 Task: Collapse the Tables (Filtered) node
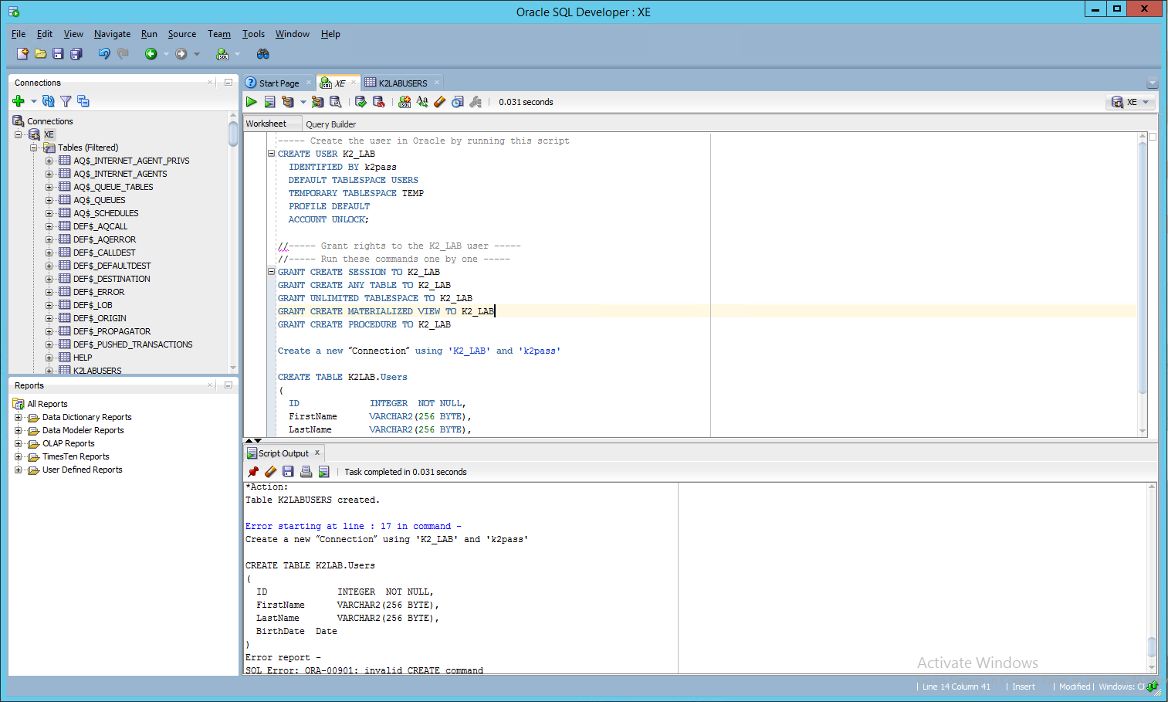pos(34,148)
